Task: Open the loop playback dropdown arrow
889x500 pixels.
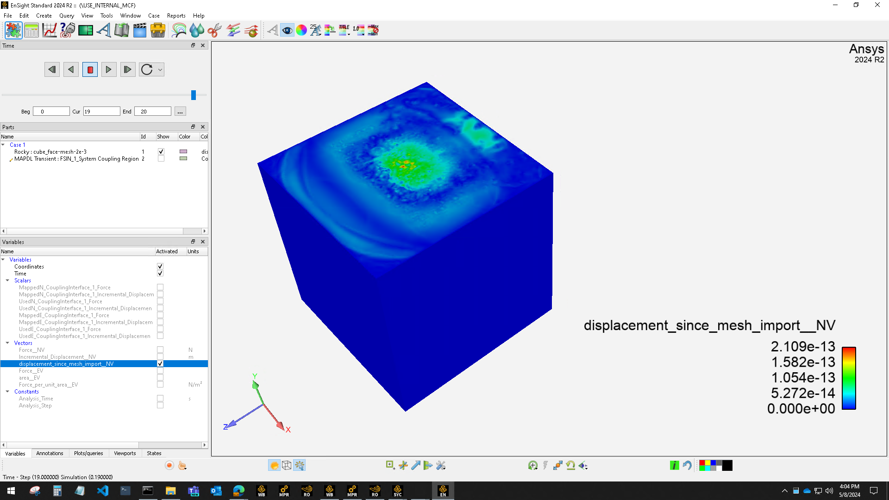Action: point(160,69)
